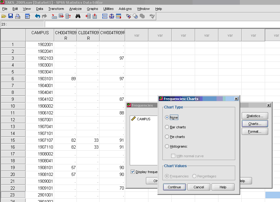Open the Data menu
The width and height of the screenshot is (280, 202).
[x=40, y=9]
